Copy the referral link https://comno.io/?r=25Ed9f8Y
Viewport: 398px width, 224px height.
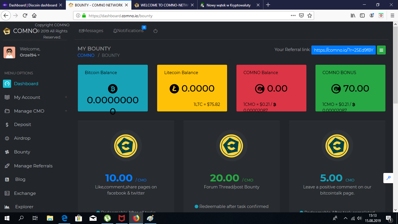point(344,50)
